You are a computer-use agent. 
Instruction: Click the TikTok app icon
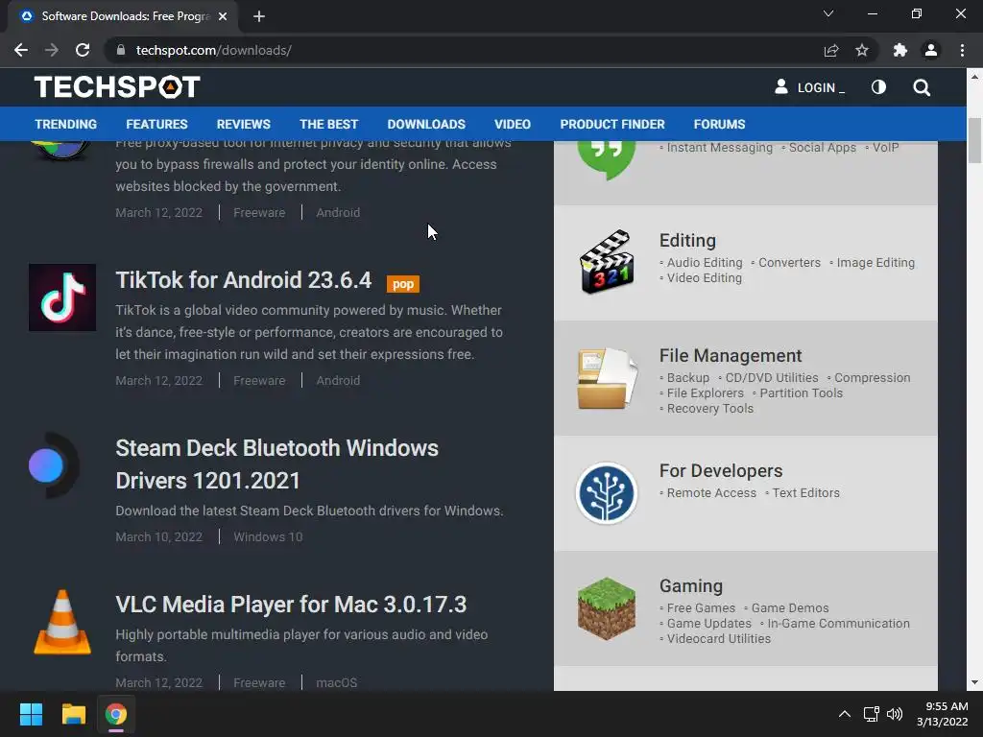pyautogui.click(x=62, y=297)
